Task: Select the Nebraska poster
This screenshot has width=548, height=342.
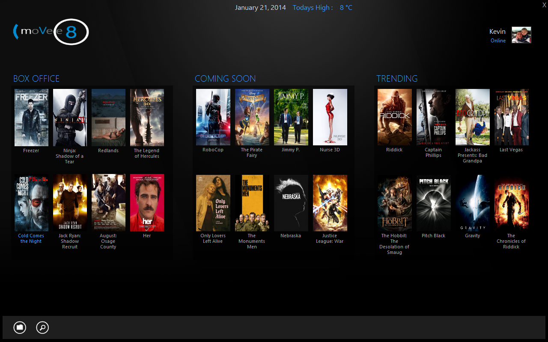Action: 291,203
